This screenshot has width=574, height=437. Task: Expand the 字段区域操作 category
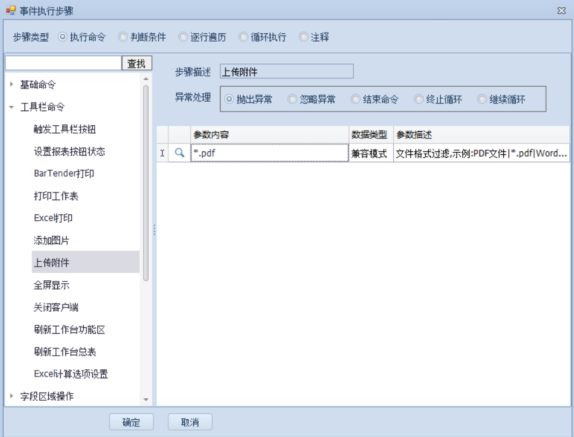tap(12, 397)
